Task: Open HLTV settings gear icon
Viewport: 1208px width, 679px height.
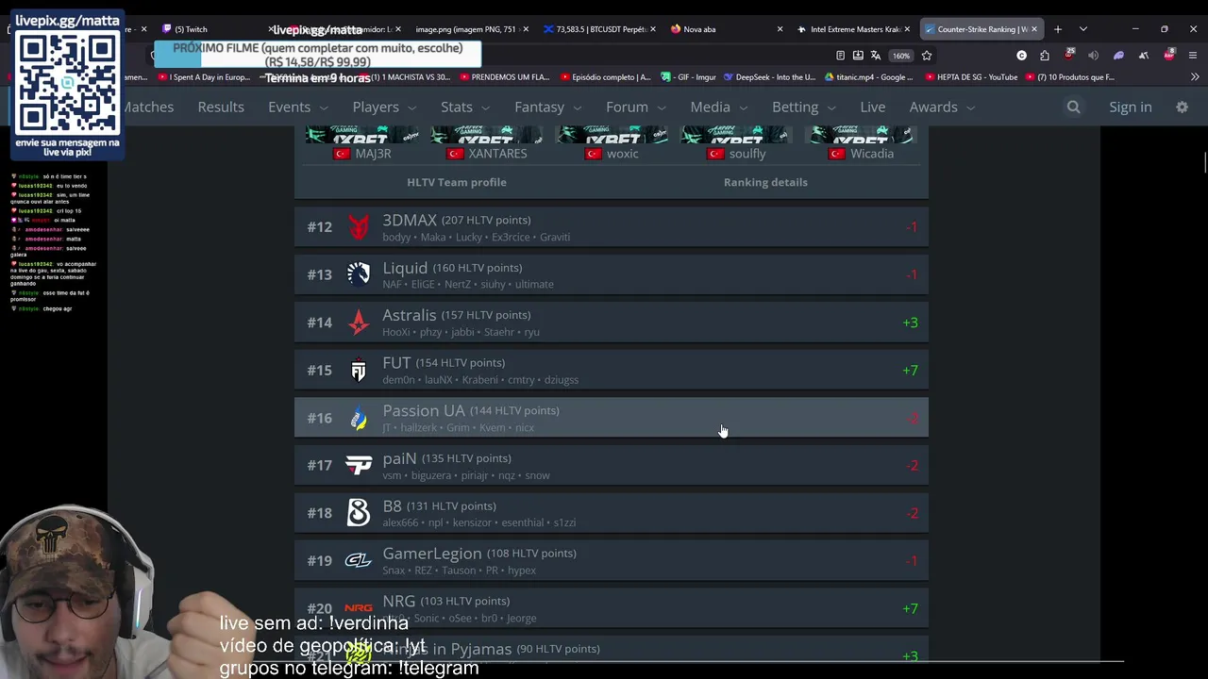Action: click(1182, 108)
